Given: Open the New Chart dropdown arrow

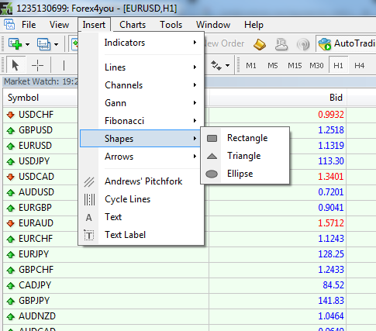Looking at the screenshot, I should coord(27,44).
